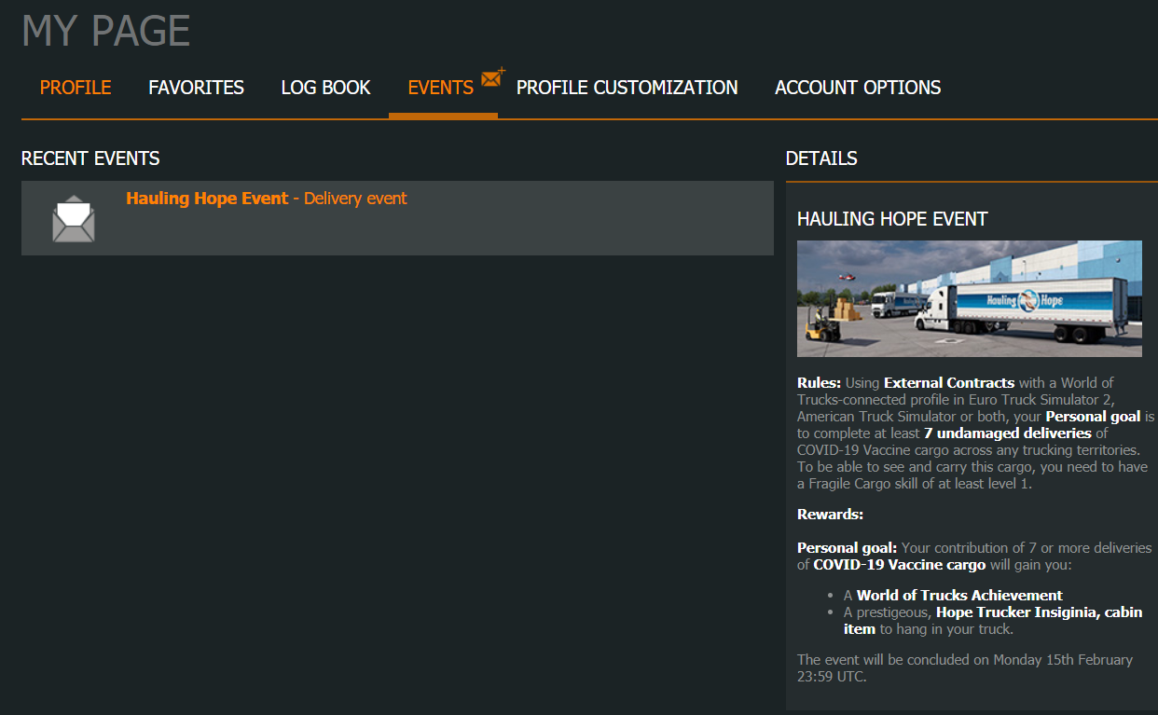Open the Profile Customization tab

pos(627,88)
